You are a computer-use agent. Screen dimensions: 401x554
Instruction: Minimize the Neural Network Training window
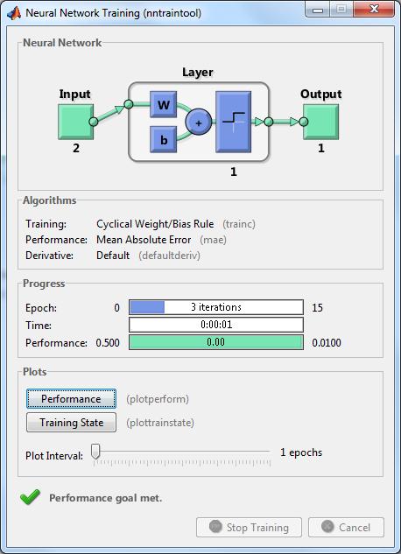point(318,9)
